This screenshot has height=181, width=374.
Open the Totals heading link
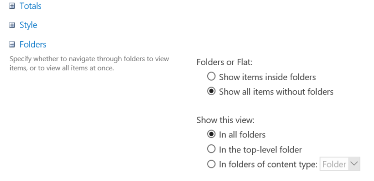coord(31,6)
